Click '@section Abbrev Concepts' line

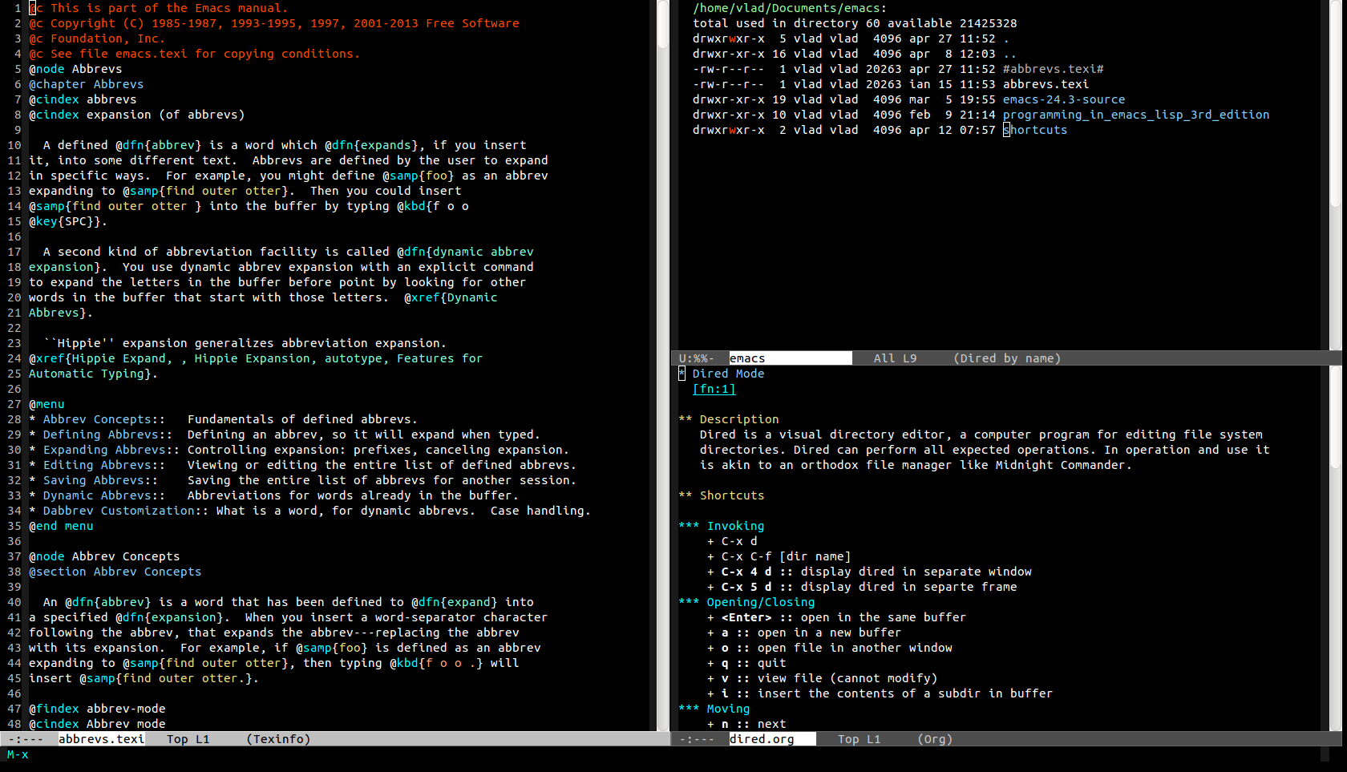tap(115, 572)
